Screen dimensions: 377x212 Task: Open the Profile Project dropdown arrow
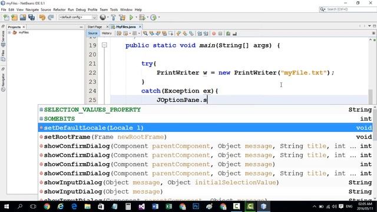click(x=159, y=17)
